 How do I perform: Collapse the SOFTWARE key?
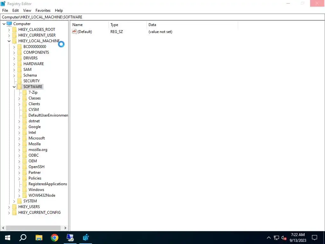point(14,87)
